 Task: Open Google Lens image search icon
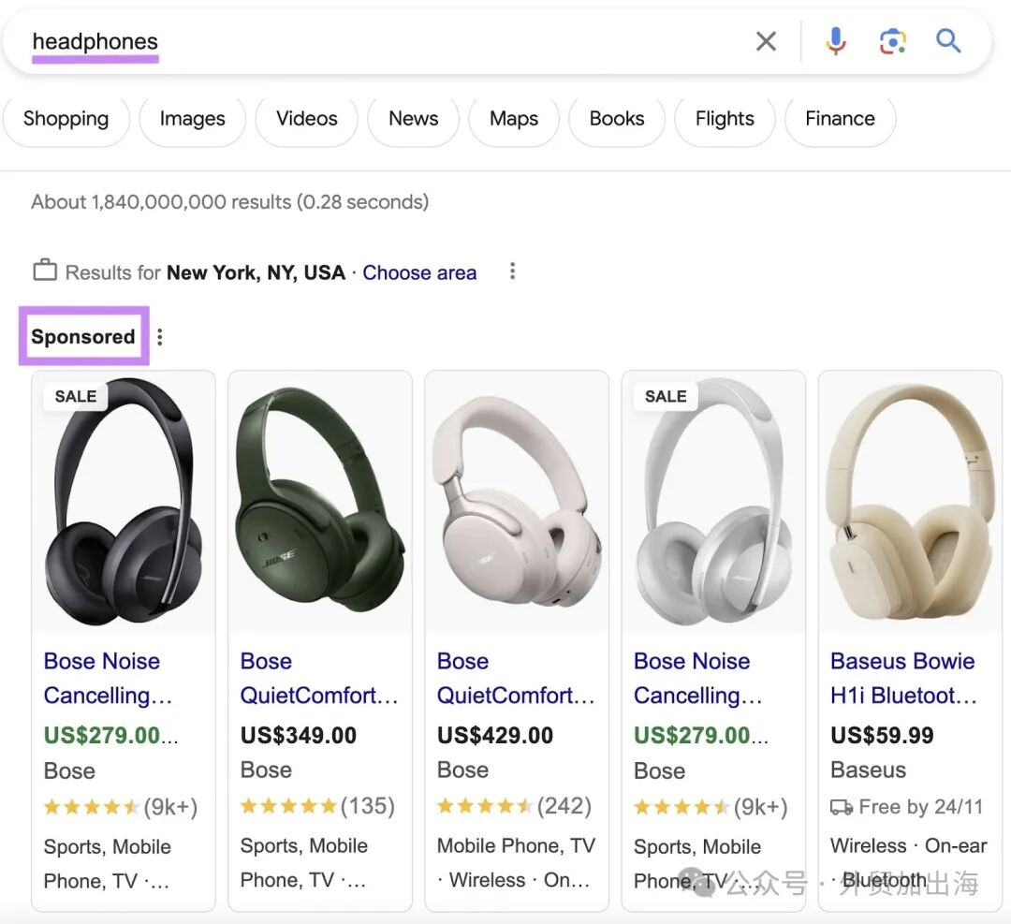coord(892,41)
